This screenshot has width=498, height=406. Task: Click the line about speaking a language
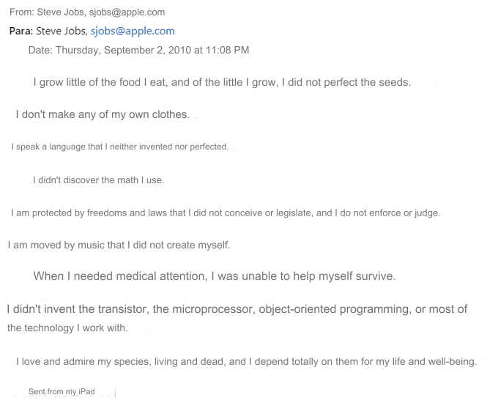(x=120, y=147)
